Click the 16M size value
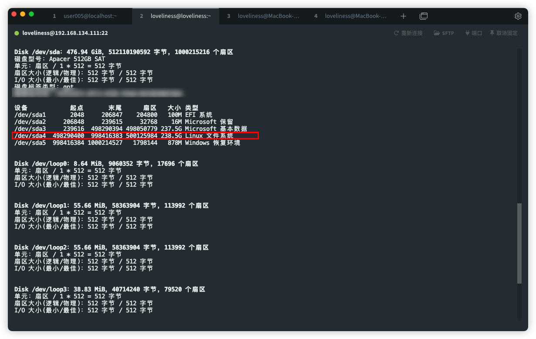The width and height of the screenshot is (536, 339). coord(176,122)
